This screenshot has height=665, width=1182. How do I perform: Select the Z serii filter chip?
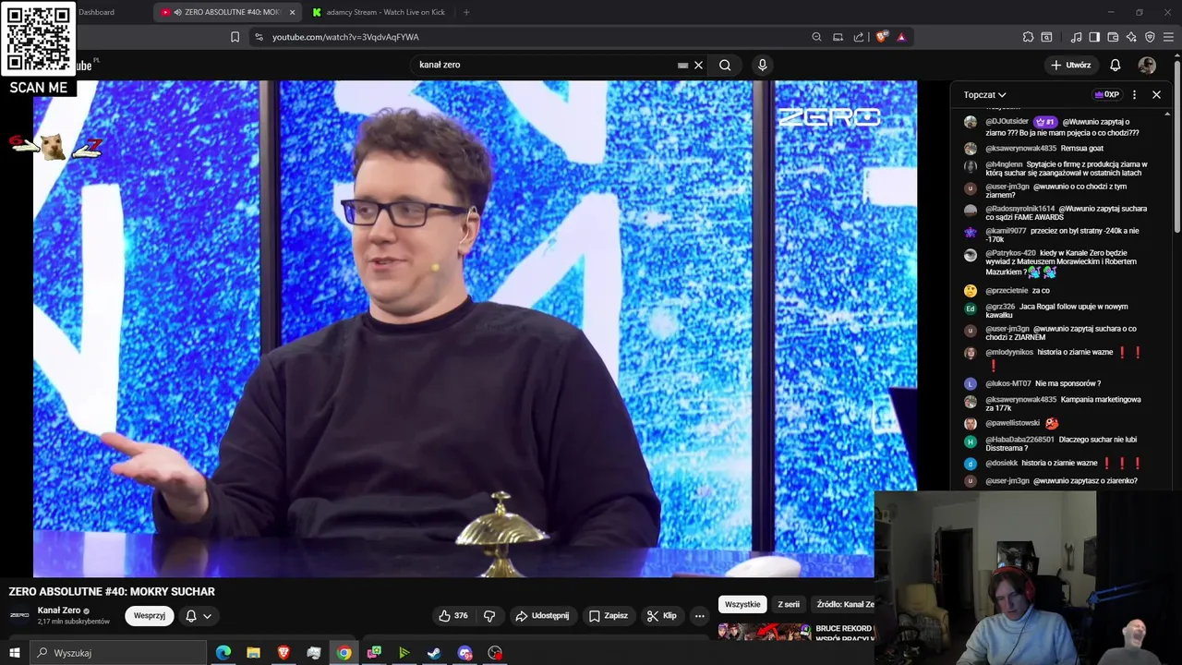789,604
